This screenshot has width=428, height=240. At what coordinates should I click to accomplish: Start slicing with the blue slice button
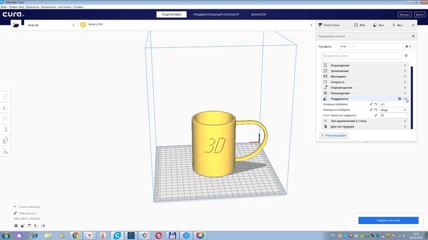coord(388,221)
